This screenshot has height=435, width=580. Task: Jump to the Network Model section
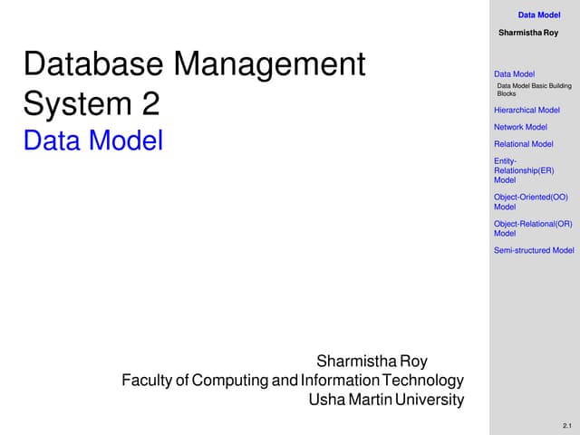click(520, 128)
